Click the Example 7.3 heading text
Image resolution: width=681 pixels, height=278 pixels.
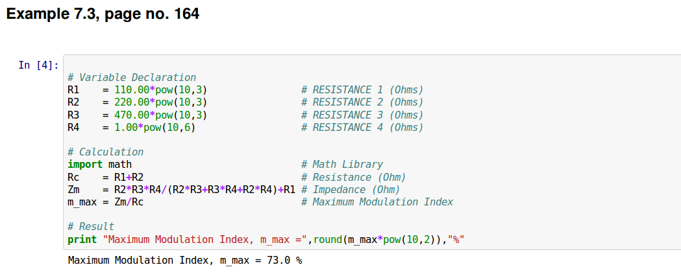point(103,14)
